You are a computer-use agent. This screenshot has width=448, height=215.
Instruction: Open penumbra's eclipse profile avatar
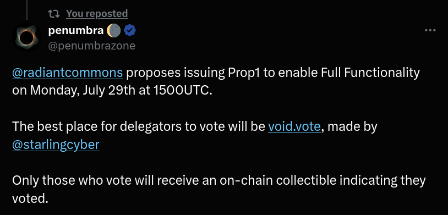point(26,37)
